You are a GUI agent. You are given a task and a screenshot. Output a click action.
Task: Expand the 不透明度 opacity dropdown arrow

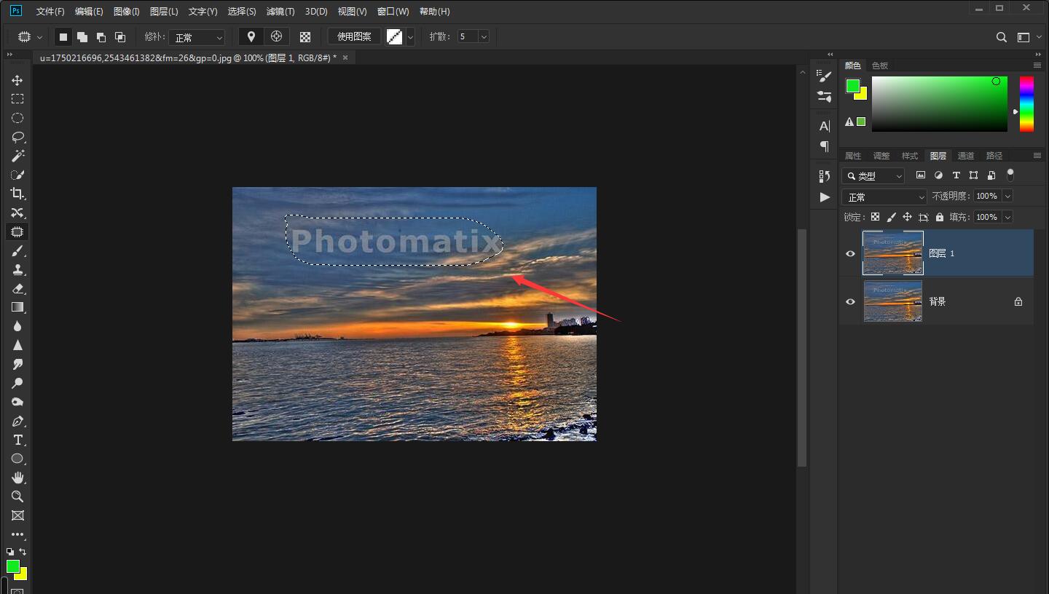click(1007, 196)
